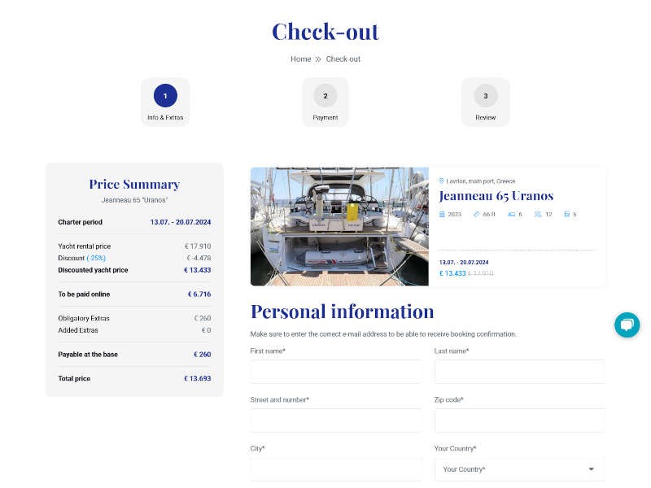
Task: Click the double chevron breadcrumb separator
Action: 318,59
